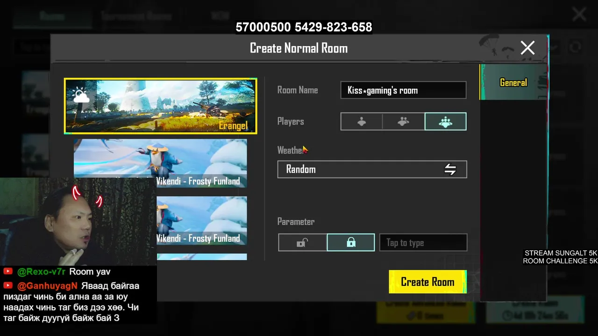598x336 pixels.
Task: Choose the locked room option
Action: pyautogui.click(x=351, y=243)
